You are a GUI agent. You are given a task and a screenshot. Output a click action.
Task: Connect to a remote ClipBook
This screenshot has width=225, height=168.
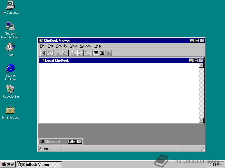tap(44, 53)
